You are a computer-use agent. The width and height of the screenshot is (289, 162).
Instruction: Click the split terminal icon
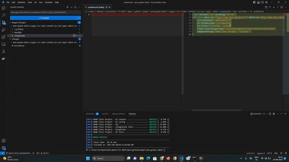tap(270, 114)
